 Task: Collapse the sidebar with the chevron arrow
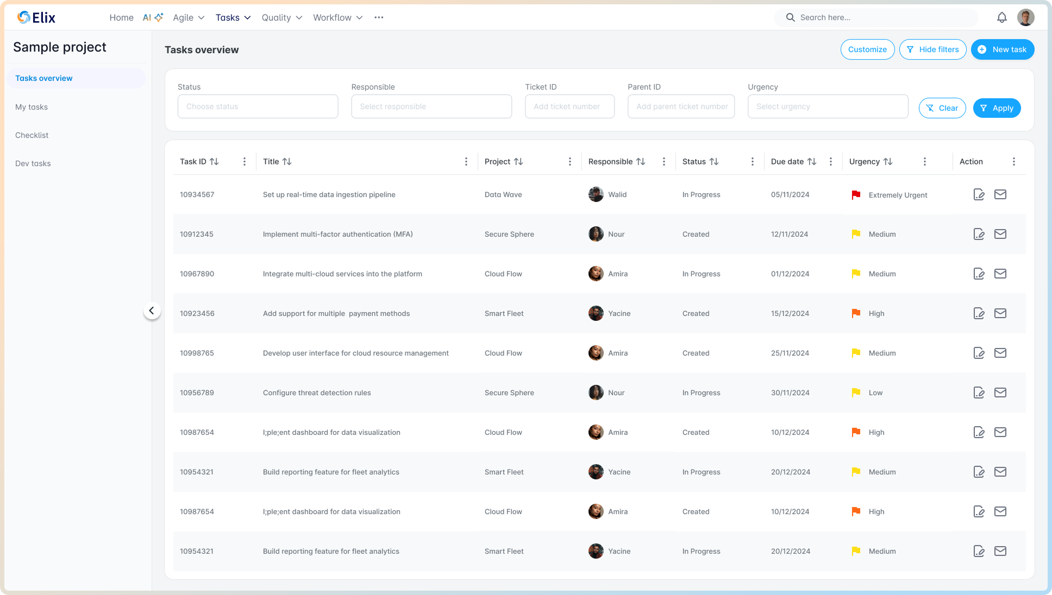tap(153, 311)
